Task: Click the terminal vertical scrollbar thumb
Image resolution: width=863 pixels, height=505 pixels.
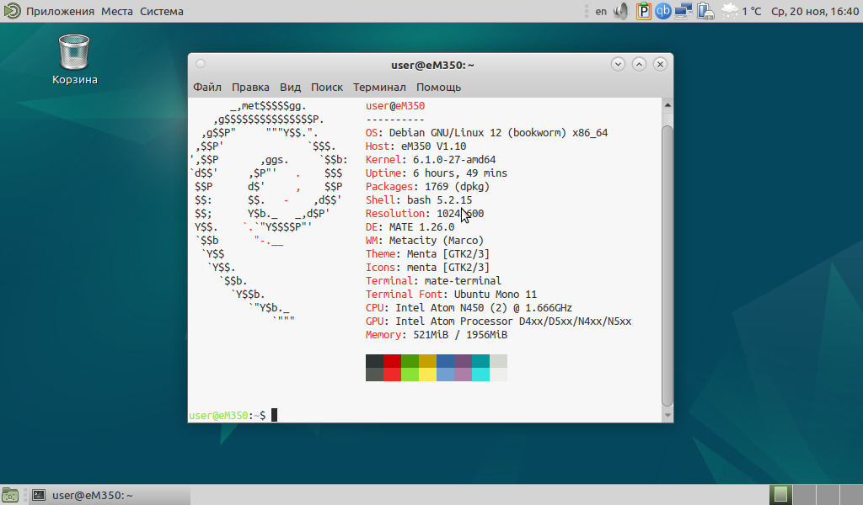Action: click(667, 265)
